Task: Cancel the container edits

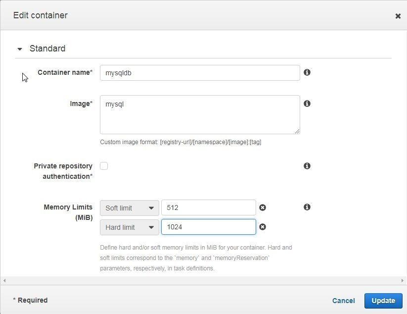Action: [343, 301]
